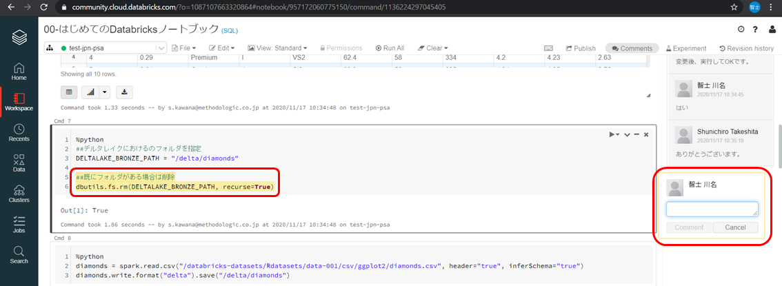Viewport: 782px width, 286px height.
Task: Click the spark.read.csv code line in Cmd 8
Action: [x=329, y=265]
